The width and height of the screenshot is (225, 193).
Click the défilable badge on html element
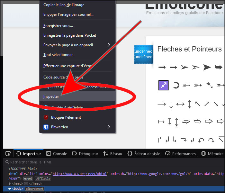coord(43,179)
